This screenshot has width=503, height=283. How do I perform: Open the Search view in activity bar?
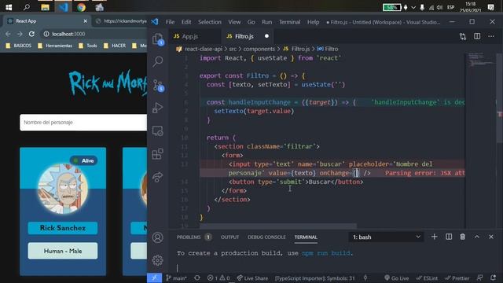pyautogui.click(x=157, y=61)
